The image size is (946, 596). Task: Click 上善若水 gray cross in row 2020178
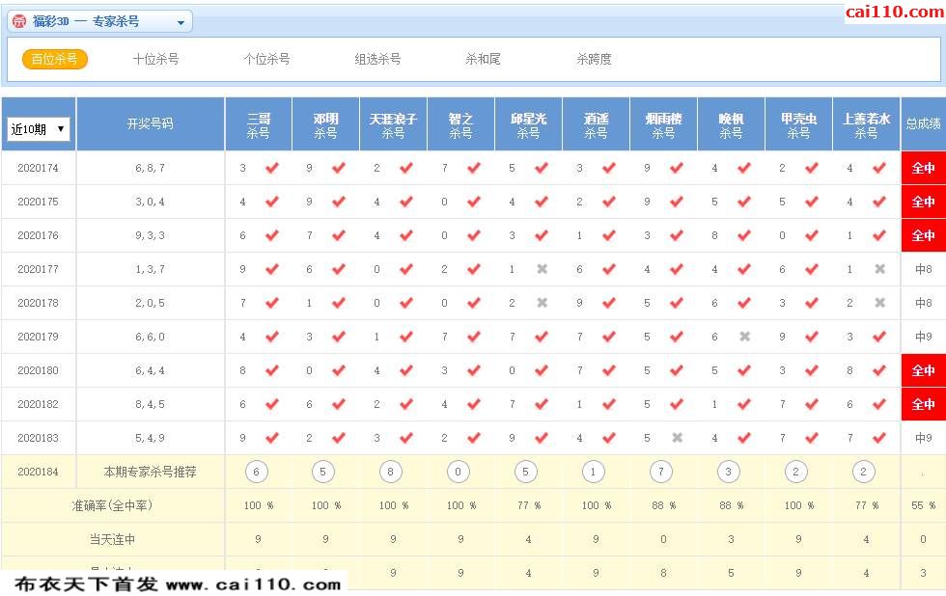pyautogui.click(x=880, y=303)
